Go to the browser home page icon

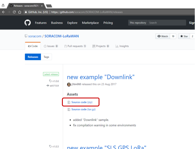pos(20,12)
